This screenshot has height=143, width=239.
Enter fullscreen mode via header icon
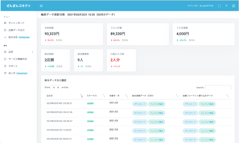tap(219, 6)
